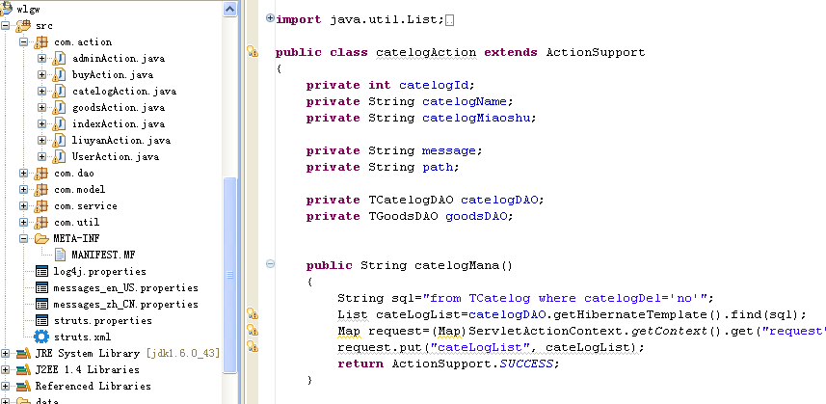Select MANIFEST.MF in the tree
The width and height of the screenshot is (826, 404).
pyautogui.click(x=104, y=255)
